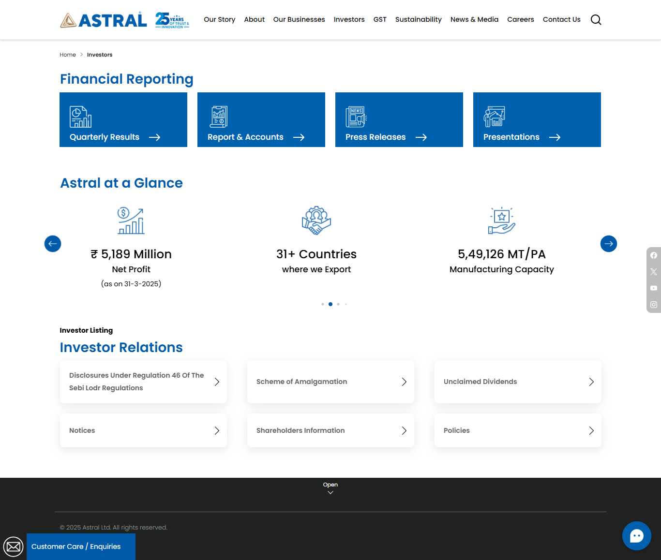Viewport: 661px width, 560px height.
Task: Expand Unclaimed Dividends card
Action: [x=518, y=382]
